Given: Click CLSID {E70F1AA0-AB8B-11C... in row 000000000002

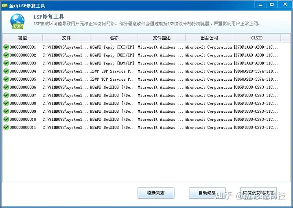Looking at the screenshot, I should coord(256,55).
